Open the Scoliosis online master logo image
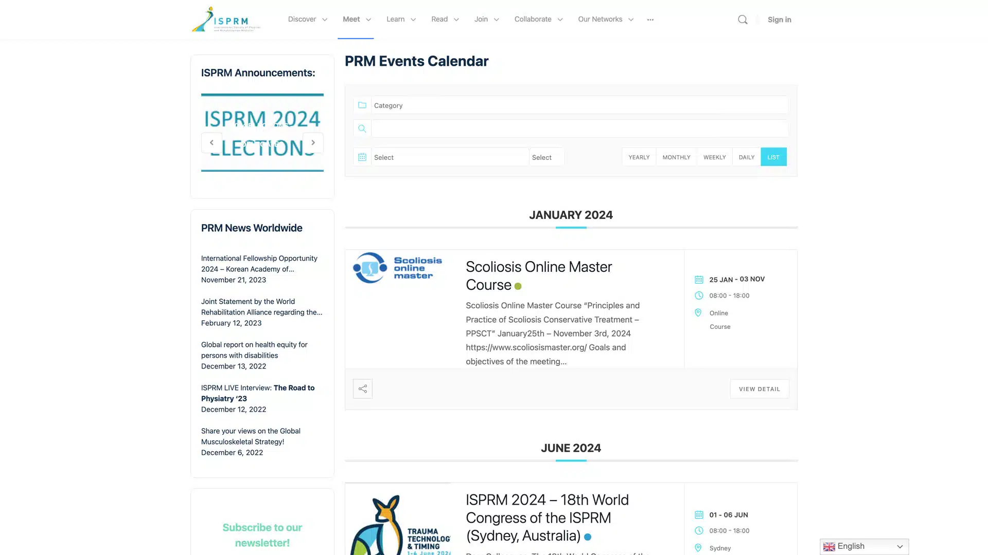 pyautogui.click(x=397, y=268)
